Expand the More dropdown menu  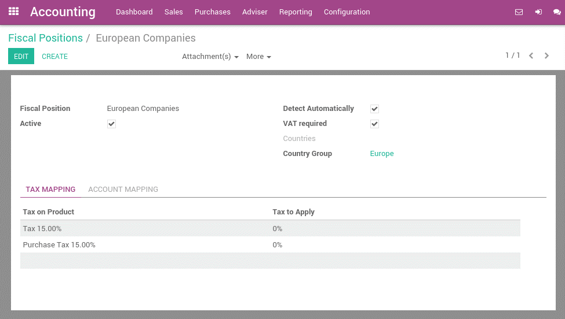click(x=258, y=57)
